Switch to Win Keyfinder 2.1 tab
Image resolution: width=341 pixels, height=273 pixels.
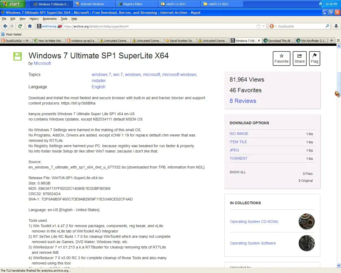[311, 41]
